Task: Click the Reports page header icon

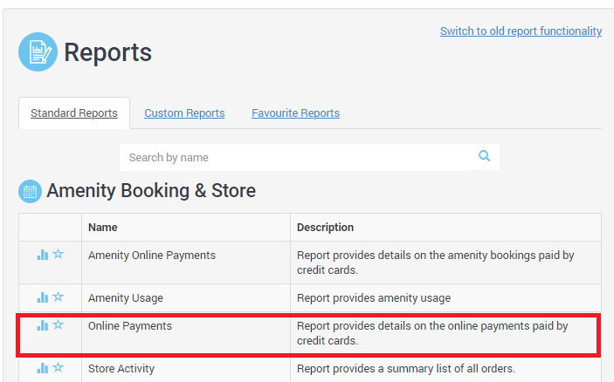Action: point(38,52)
